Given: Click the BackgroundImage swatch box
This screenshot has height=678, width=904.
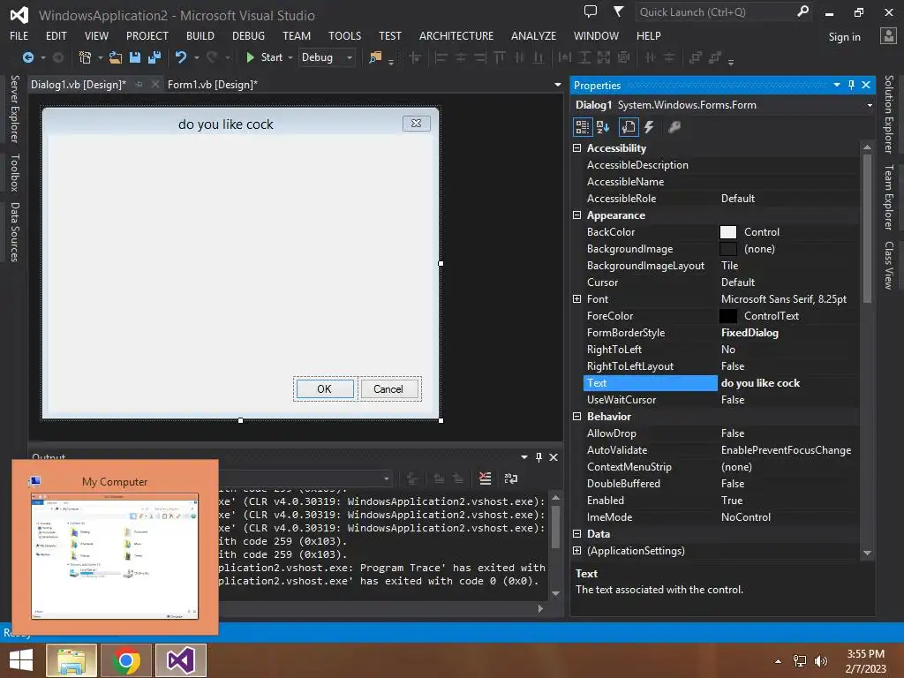Looking at the screenshot, I should pos(728,249).
